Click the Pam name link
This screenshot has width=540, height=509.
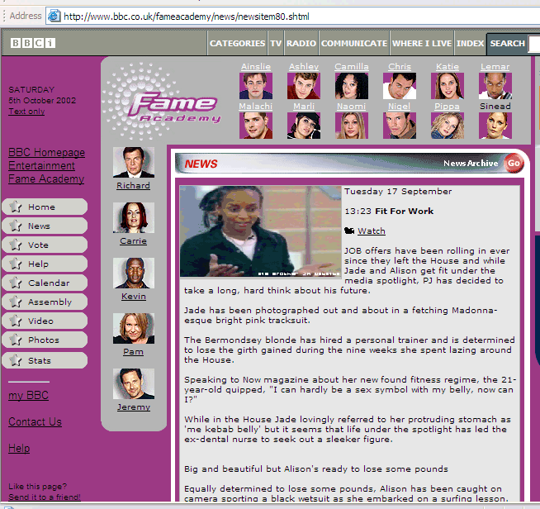[x=133, y=351]
